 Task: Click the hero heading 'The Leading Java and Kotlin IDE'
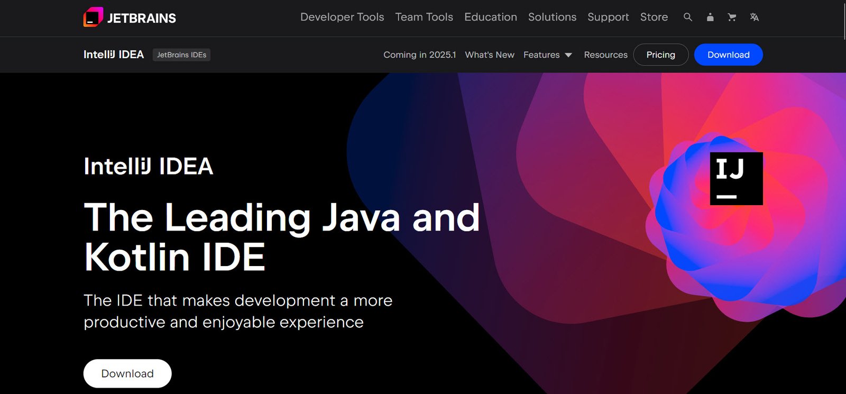click(282, 237)
